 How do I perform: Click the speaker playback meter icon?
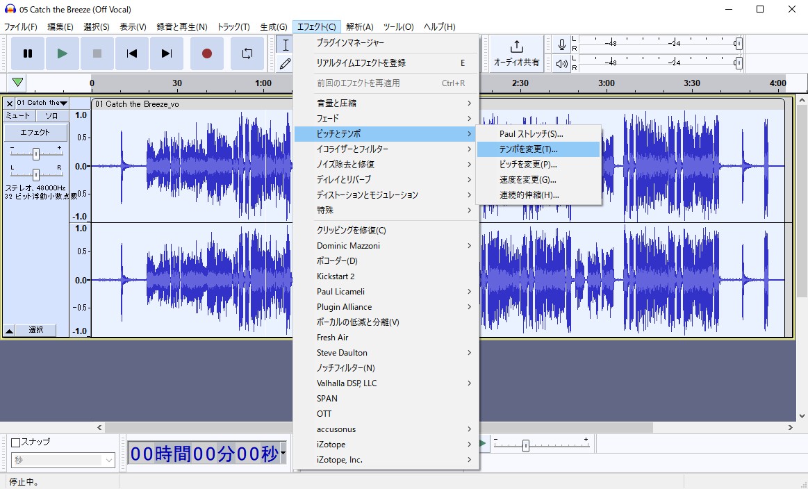561,64
